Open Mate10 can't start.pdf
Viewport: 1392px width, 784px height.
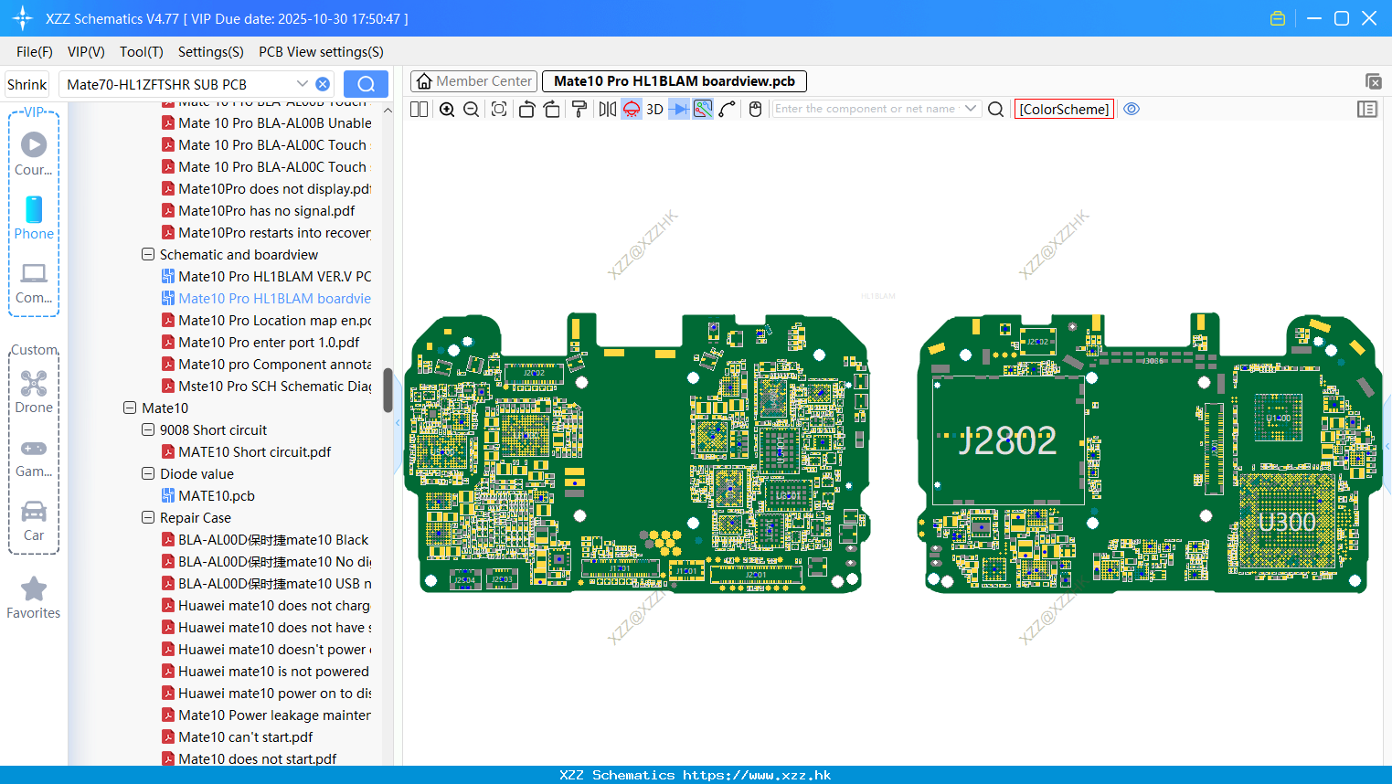[245, 736]
